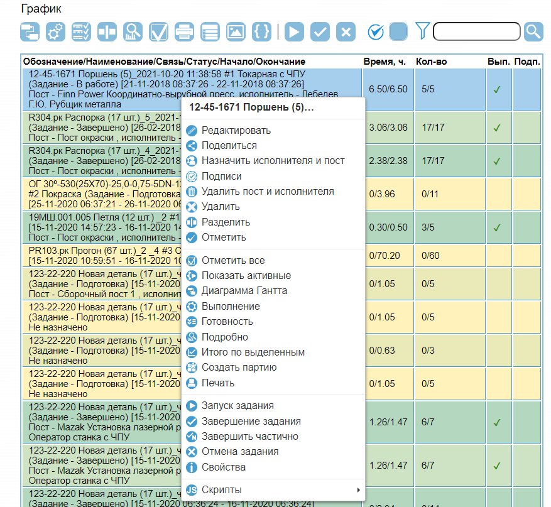Screen dimensions: 551x507
Task: Choose Редактировать from the context menu
Action: pos(236,131)
